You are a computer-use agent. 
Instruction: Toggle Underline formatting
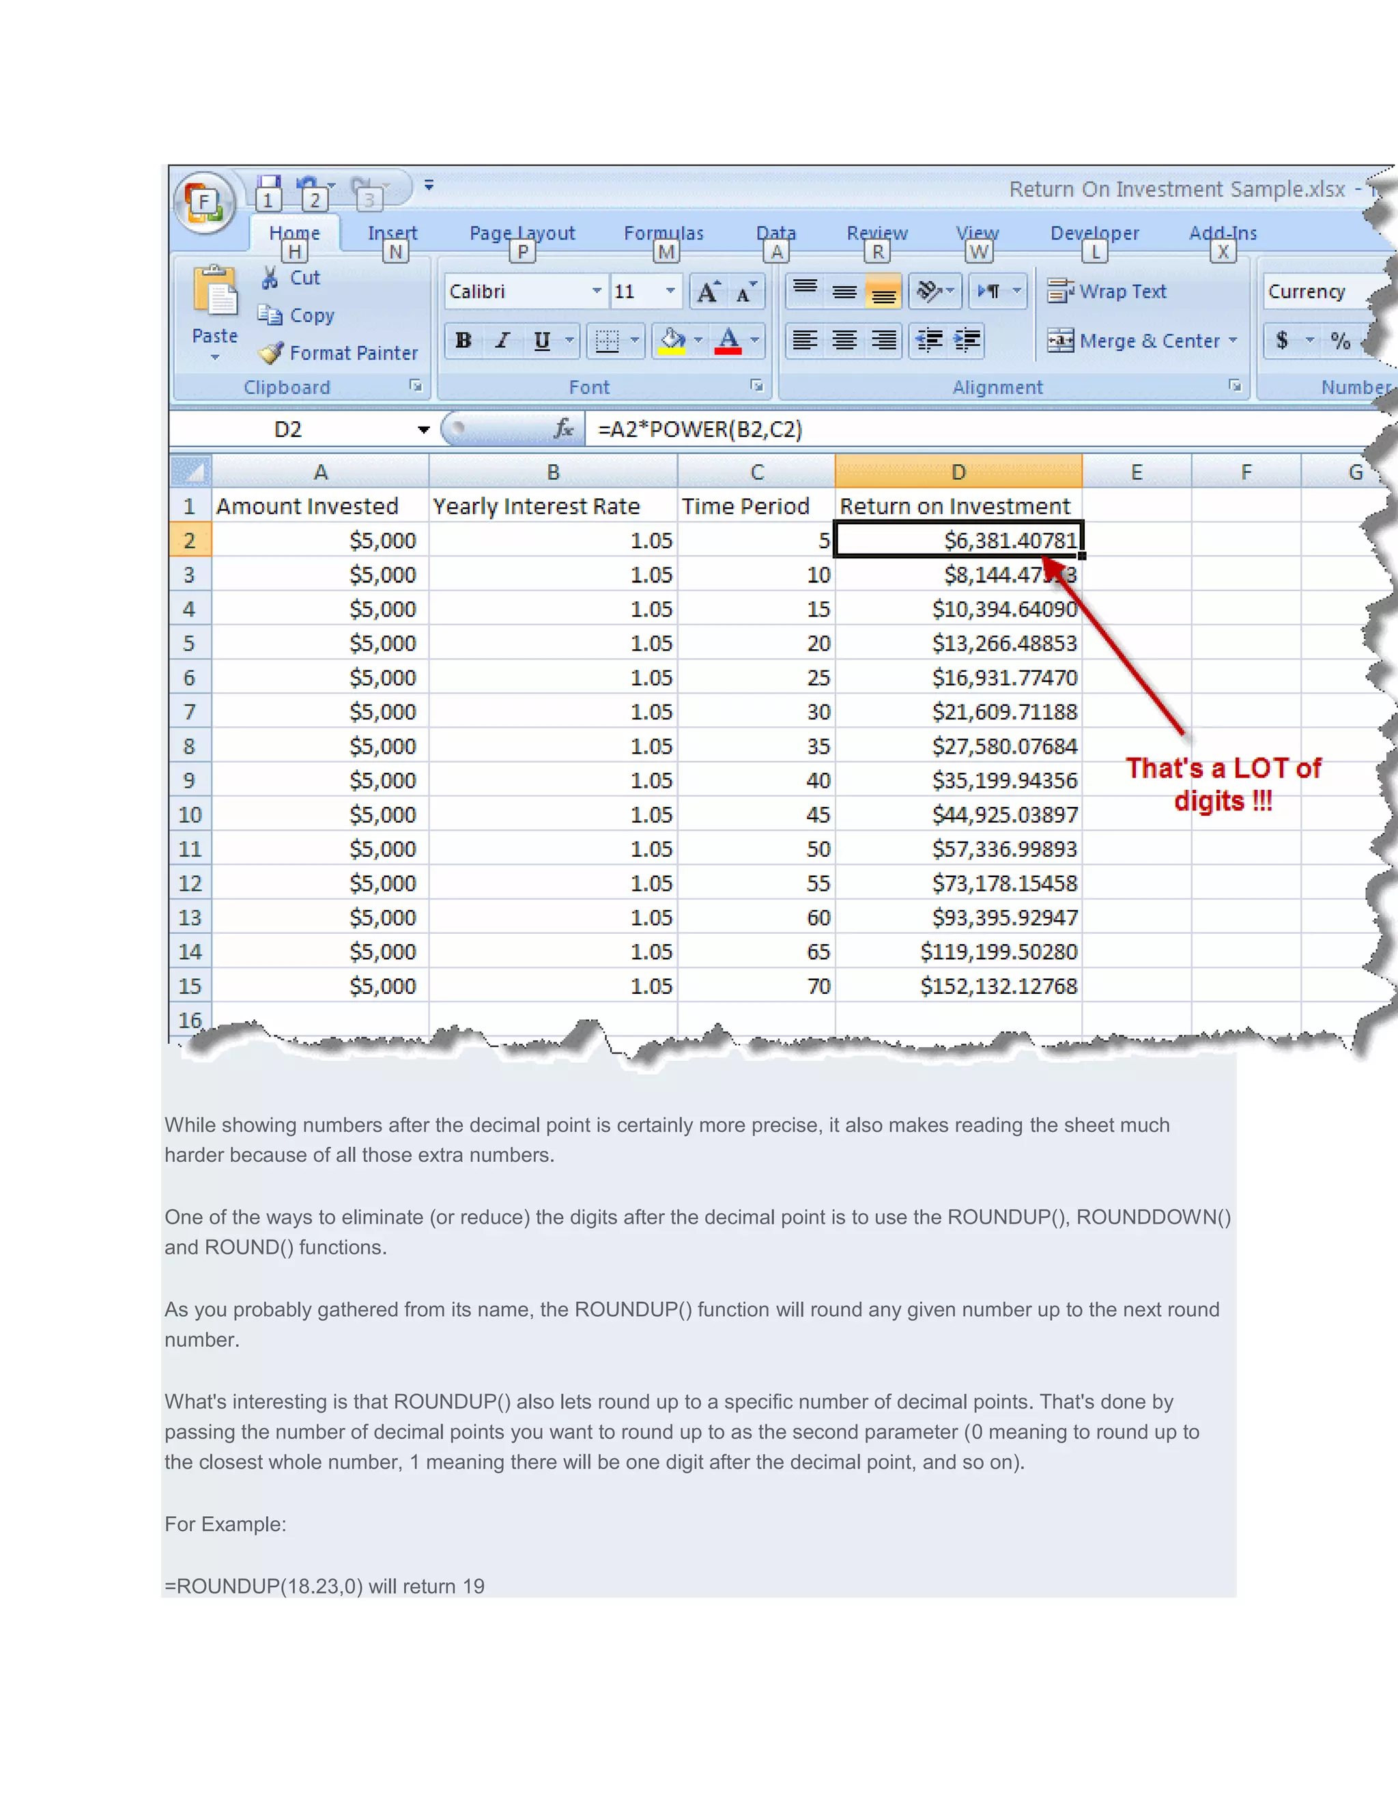[x=541, y=341]
